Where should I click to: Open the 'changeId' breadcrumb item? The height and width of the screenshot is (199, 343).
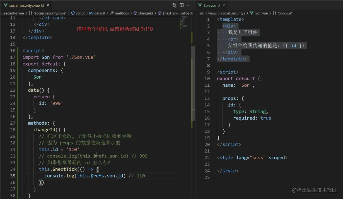[x=146, y=13]
